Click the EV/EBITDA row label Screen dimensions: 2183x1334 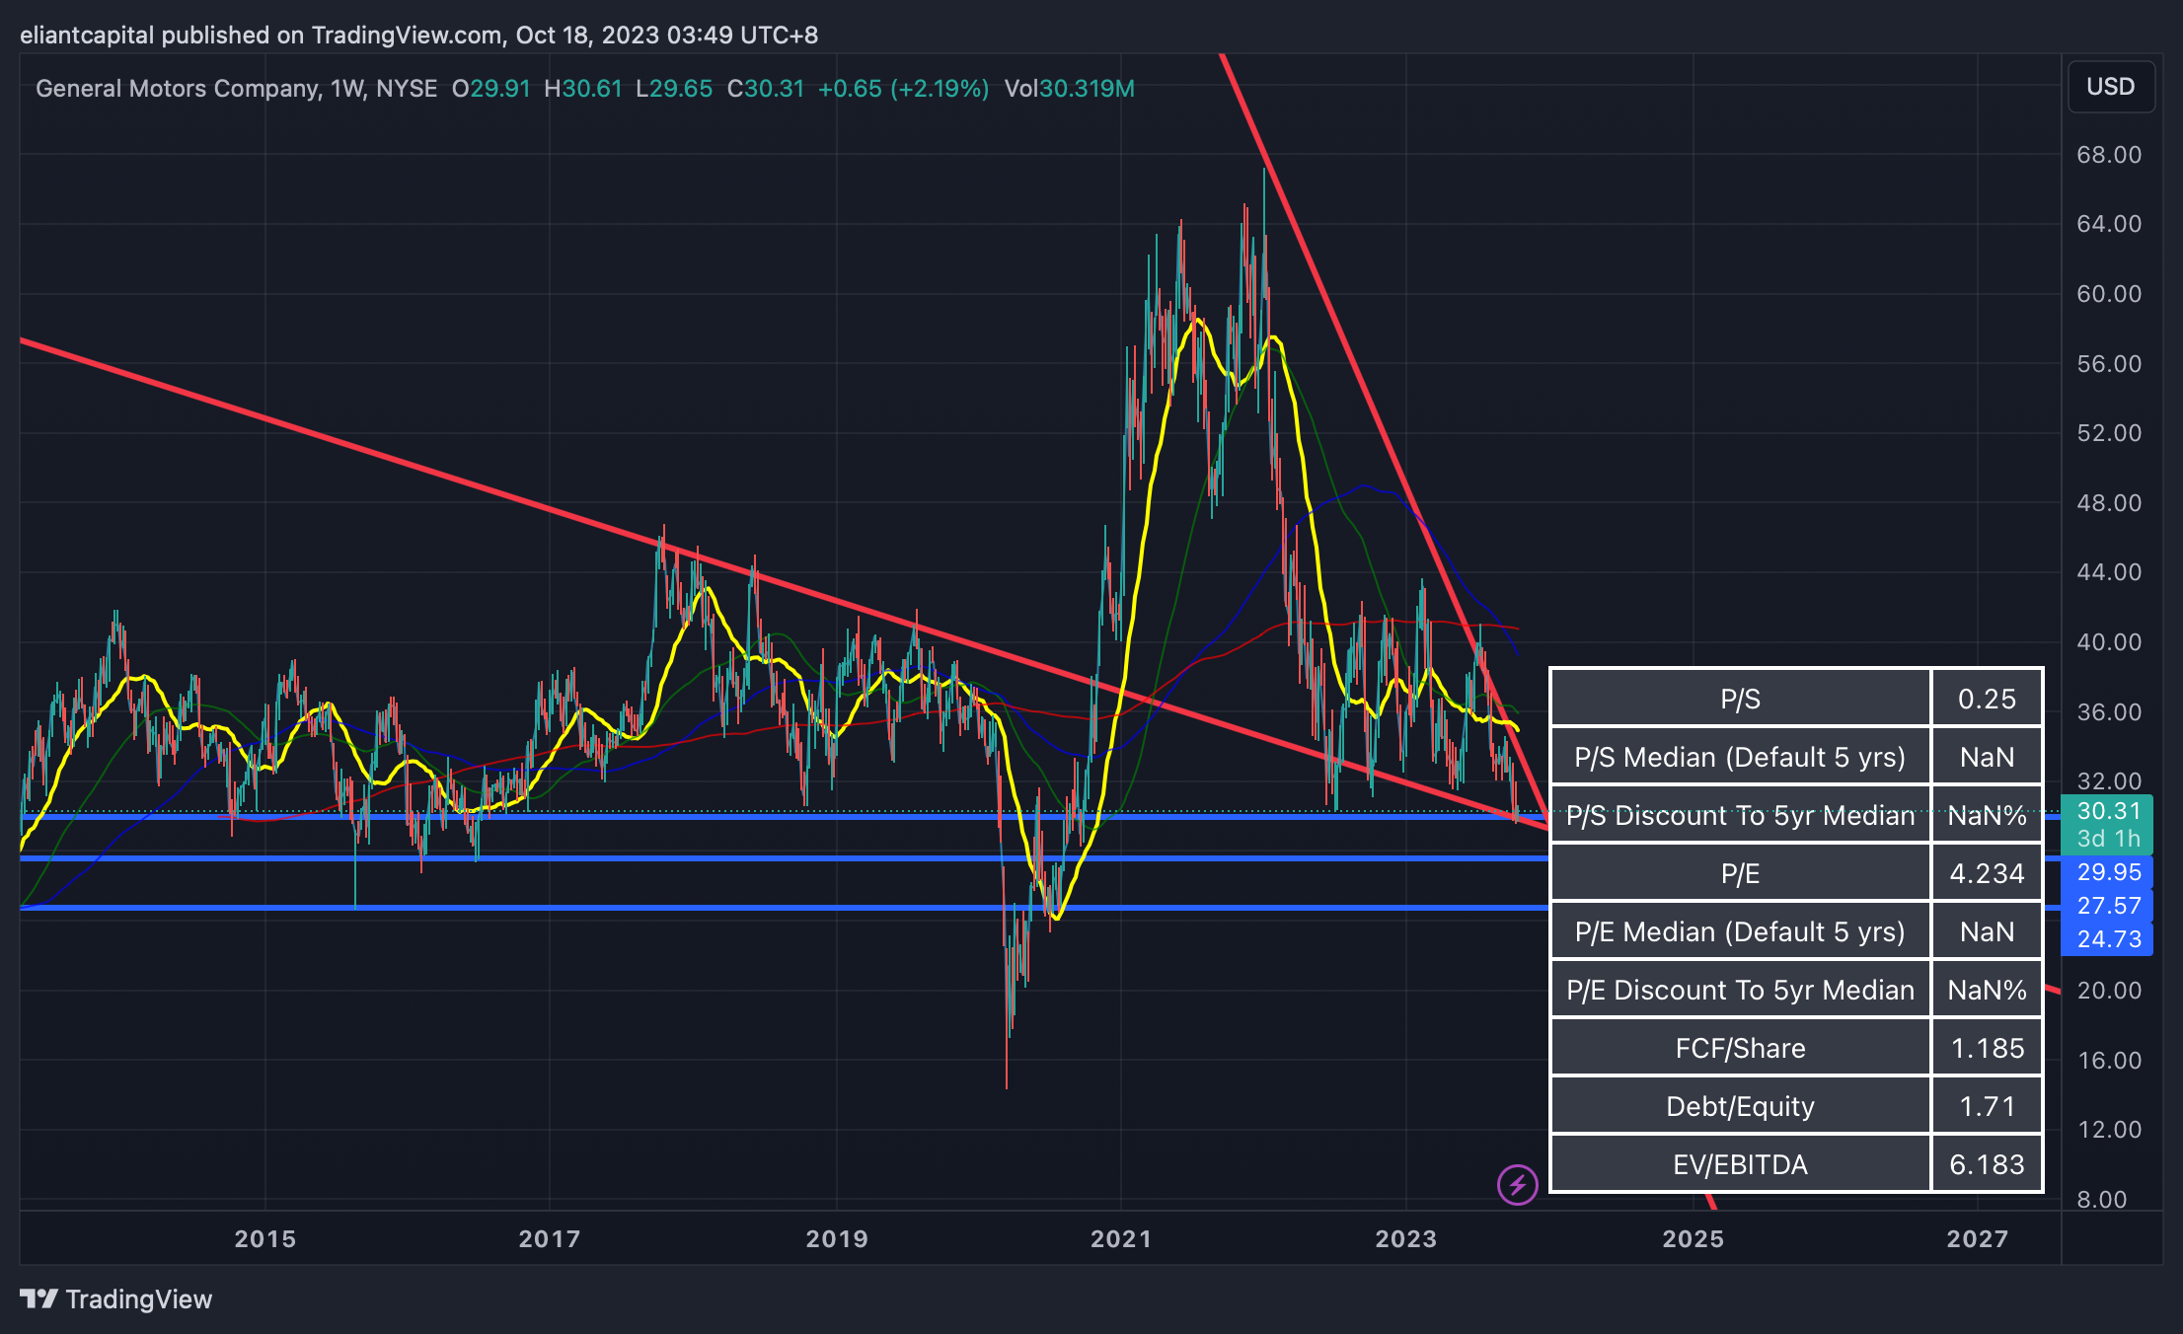[1740, 1164]
